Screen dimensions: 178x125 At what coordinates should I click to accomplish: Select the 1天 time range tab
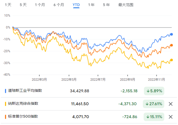tap(8, 5)
